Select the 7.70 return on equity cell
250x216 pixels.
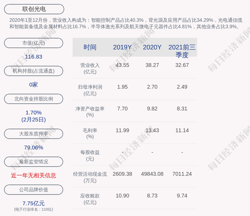pyautogui.click(x=123, y=109)
